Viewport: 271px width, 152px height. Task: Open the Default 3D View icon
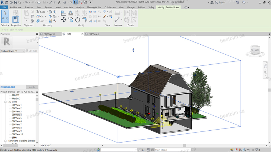(65, 2)
